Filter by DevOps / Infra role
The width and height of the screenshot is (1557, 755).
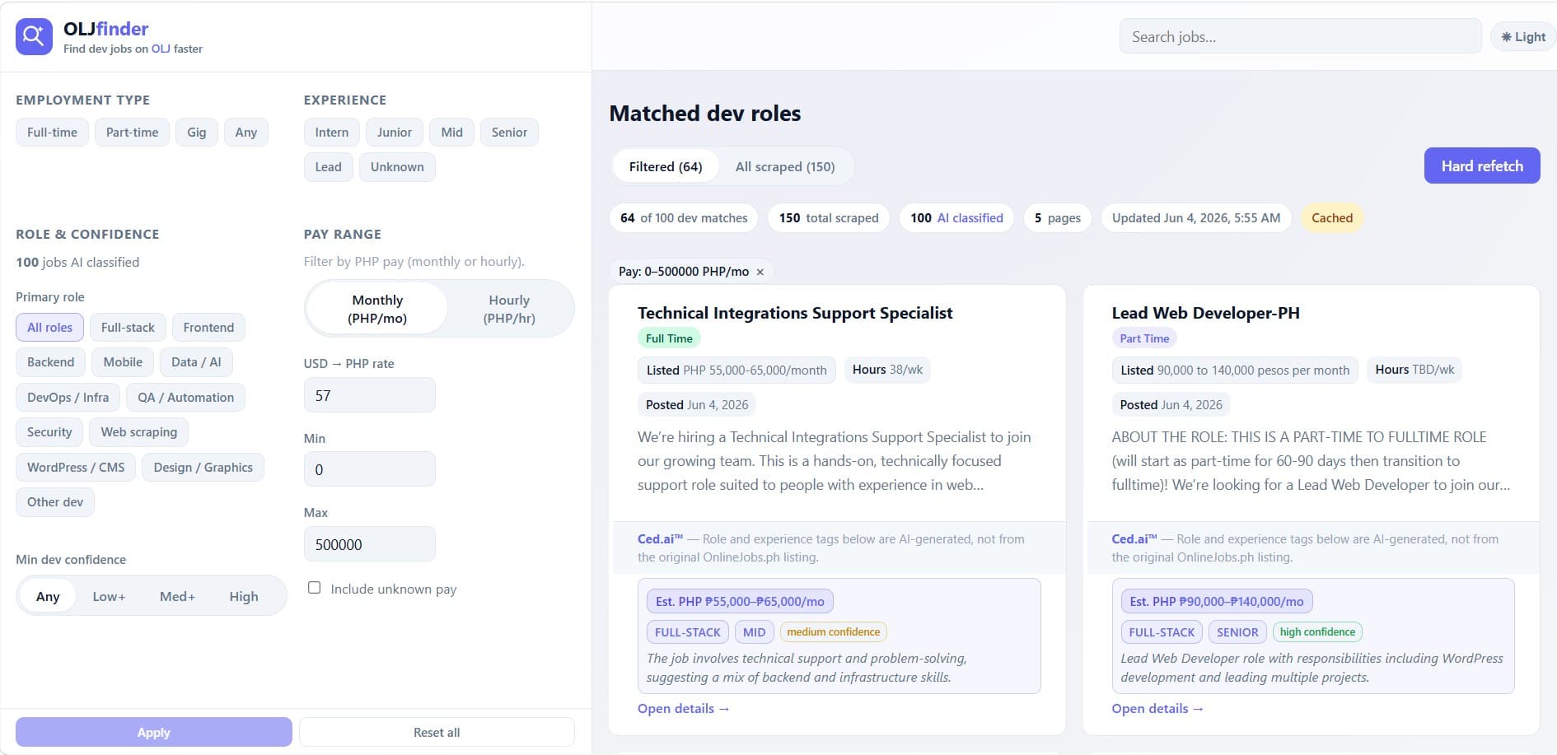(x=68, y=398)
